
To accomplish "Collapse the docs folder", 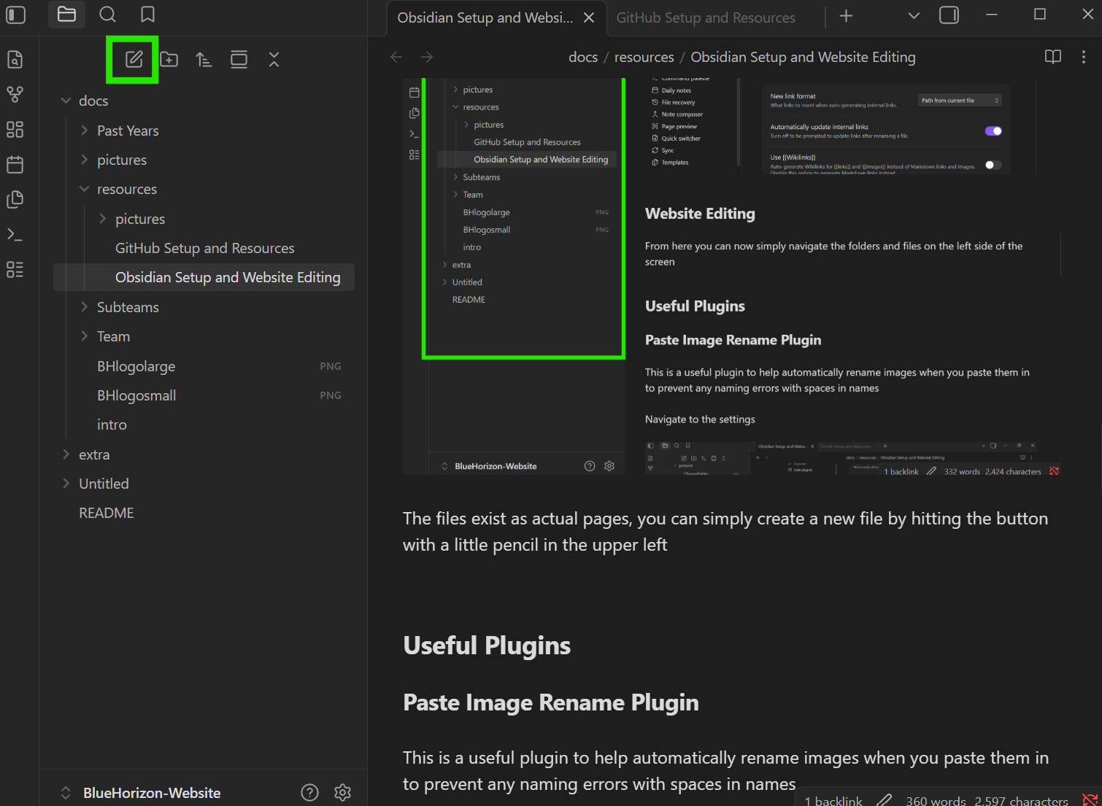I will pos(66,101).
